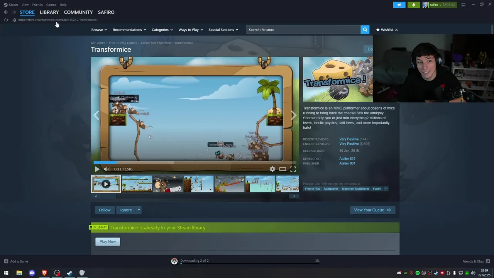Open the Games menu
The width and height of the screenshot is (494, 278).
click(x=51, y=5)
